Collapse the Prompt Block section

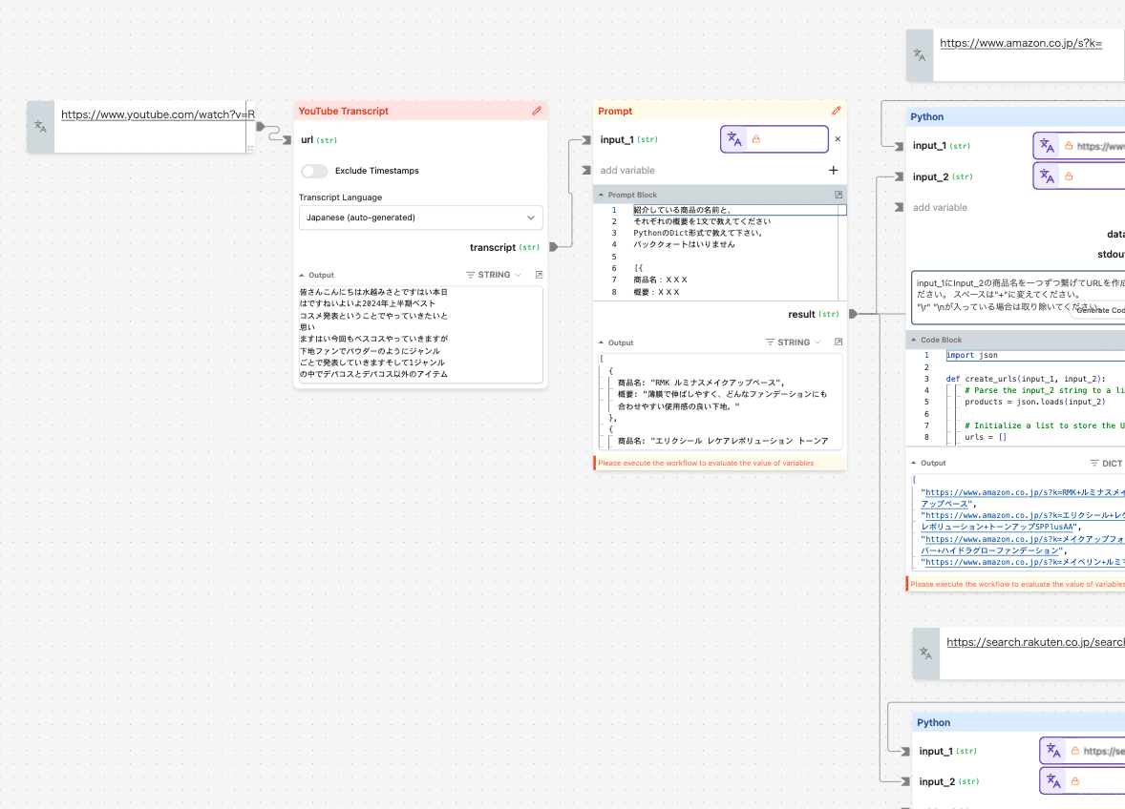(x=602, y=195)
